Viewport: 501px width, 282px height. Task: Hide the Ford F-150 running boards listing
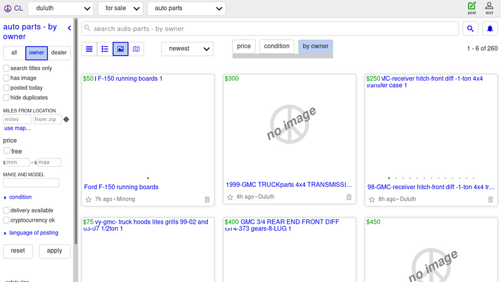coord(207,199)
